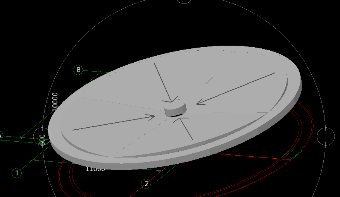
Task: Click the dimension text 600
Action: click(x=42, y=140)
